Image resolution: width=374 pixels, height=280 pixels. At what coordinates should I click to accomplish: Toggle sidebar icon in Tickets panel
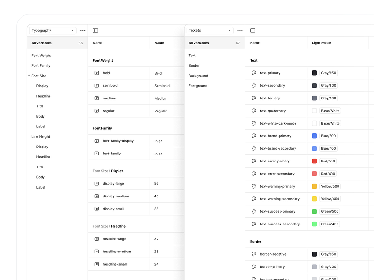pos(252,30)
